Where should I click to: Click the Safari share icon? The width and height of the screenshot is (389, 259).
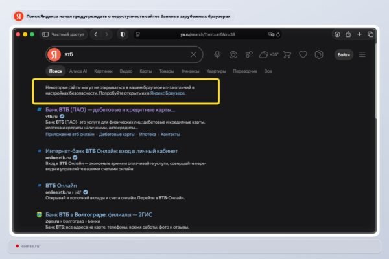[x=348, y=34]
